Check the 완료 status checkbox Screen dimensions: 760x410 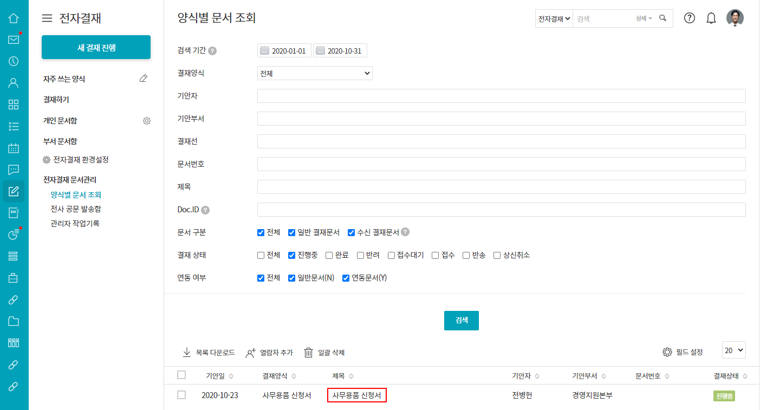point(329,255)
